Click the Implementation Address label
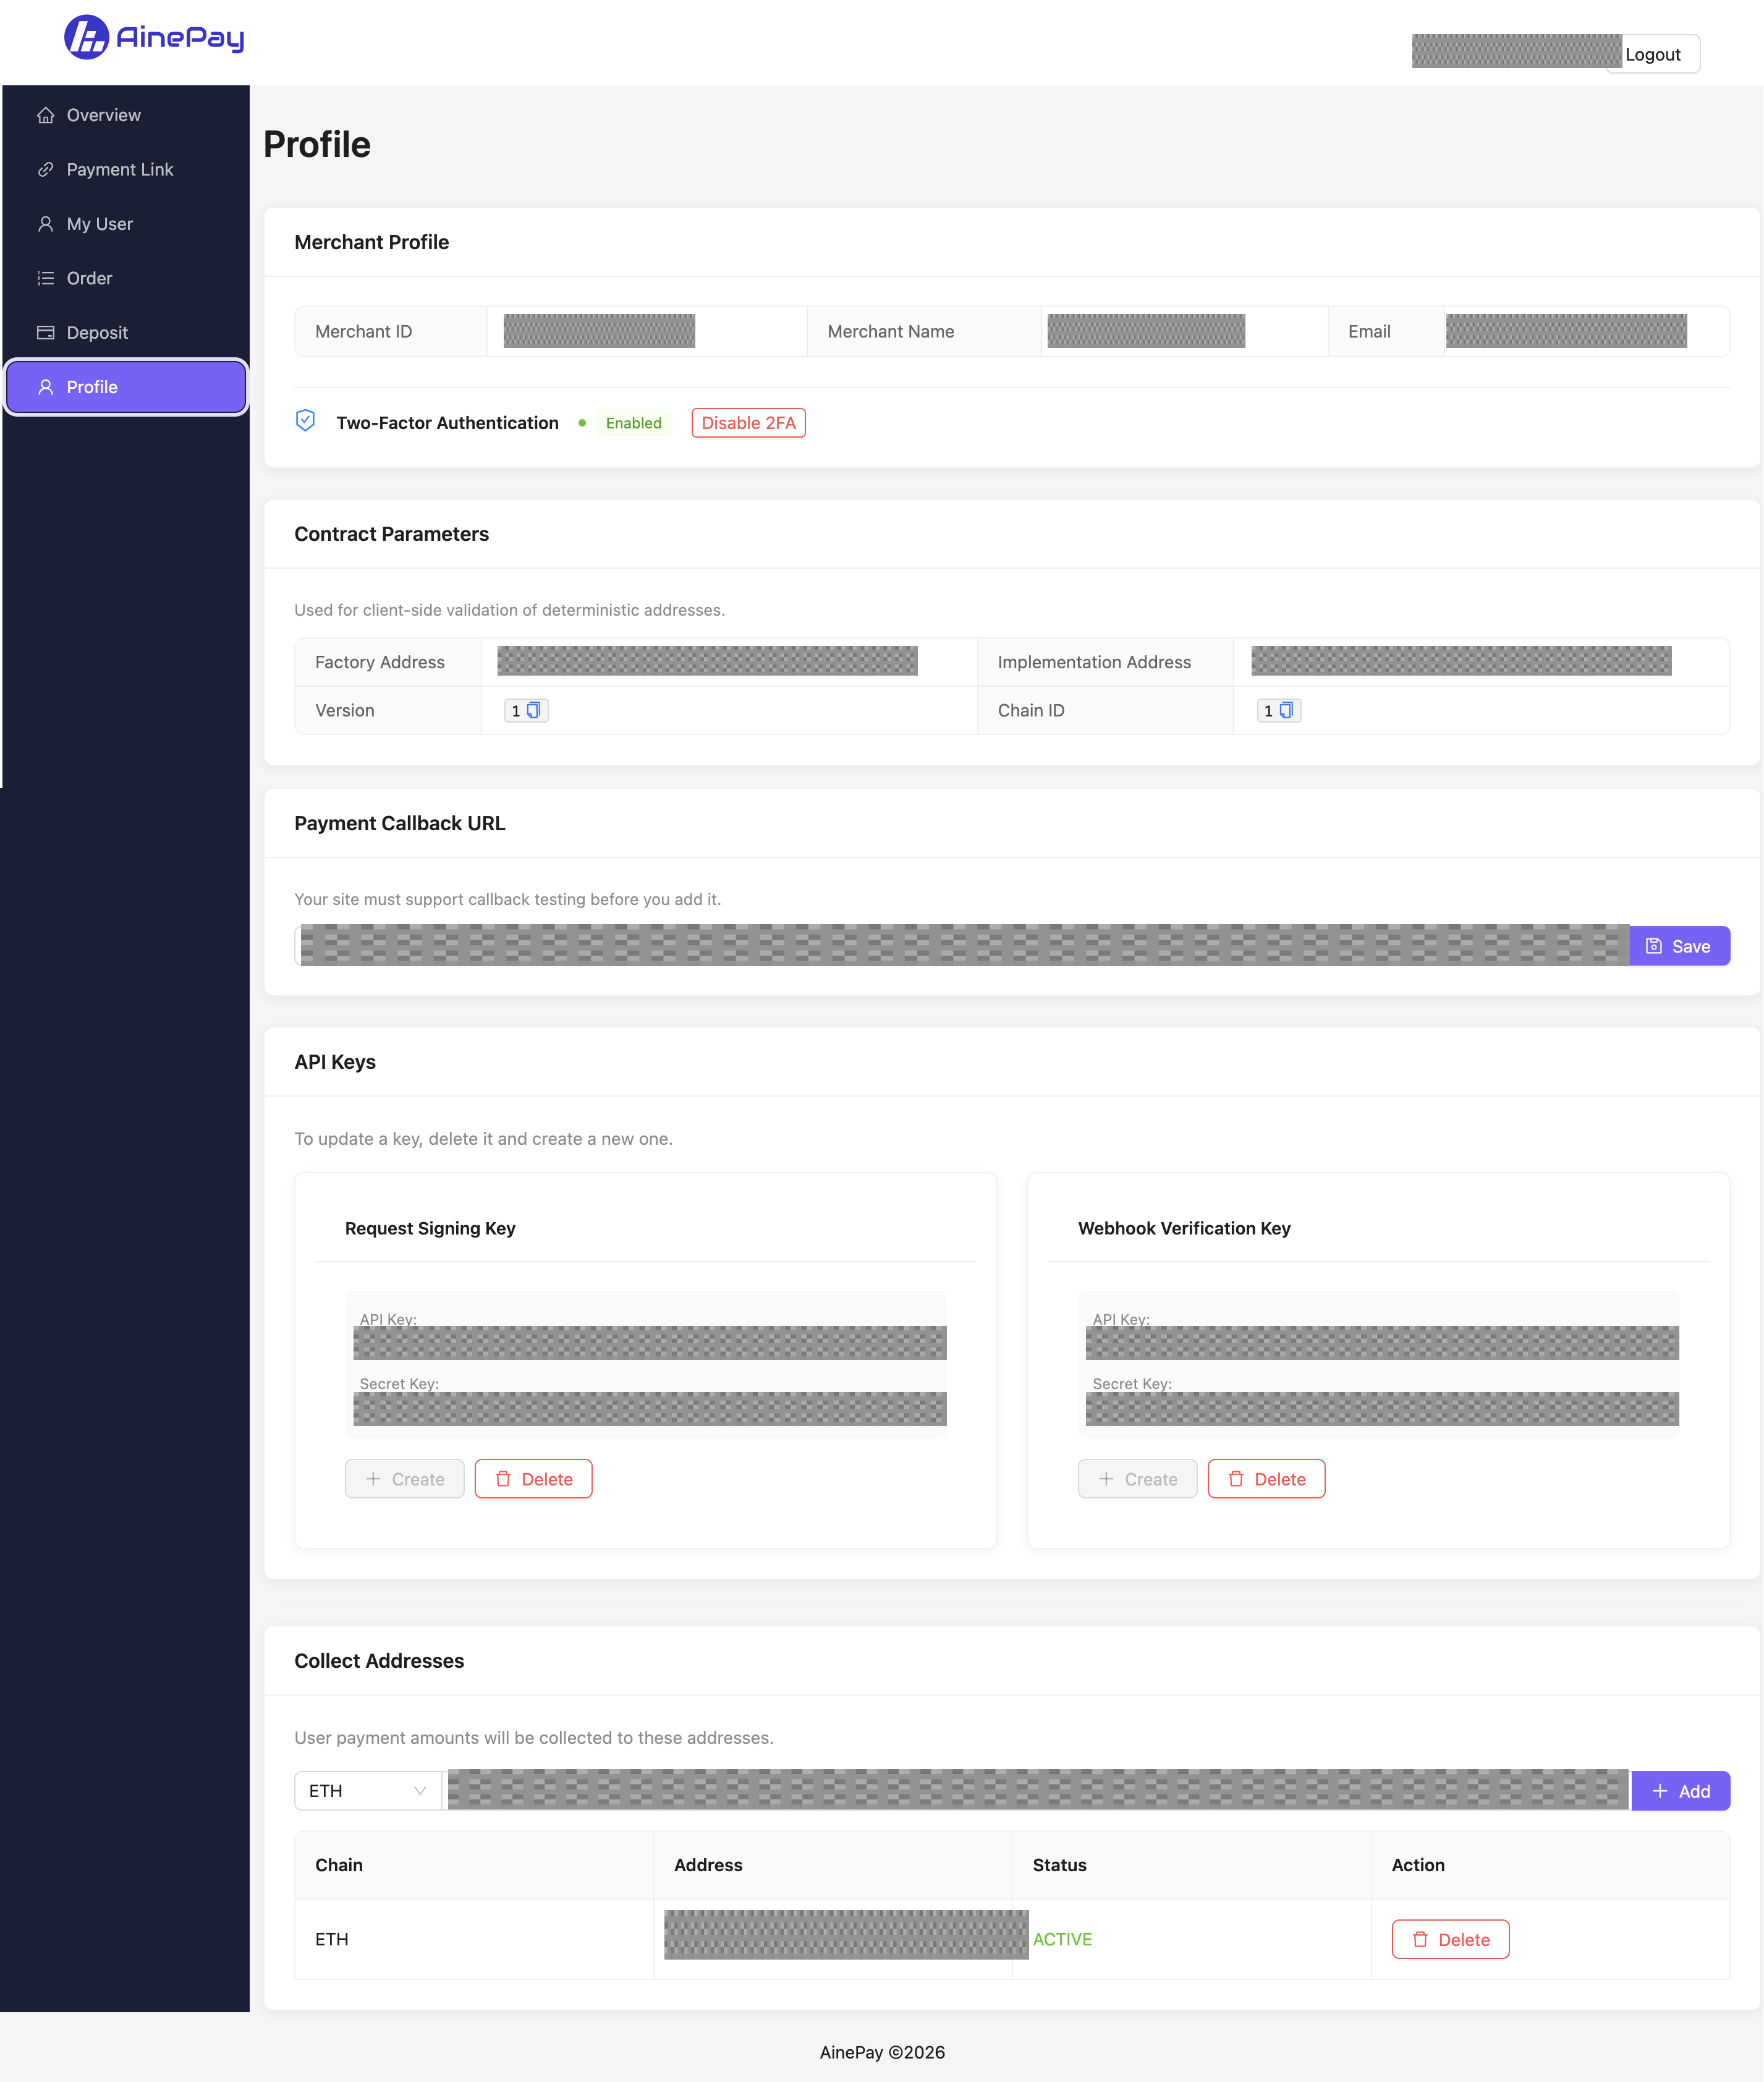 pos(1094,662)
